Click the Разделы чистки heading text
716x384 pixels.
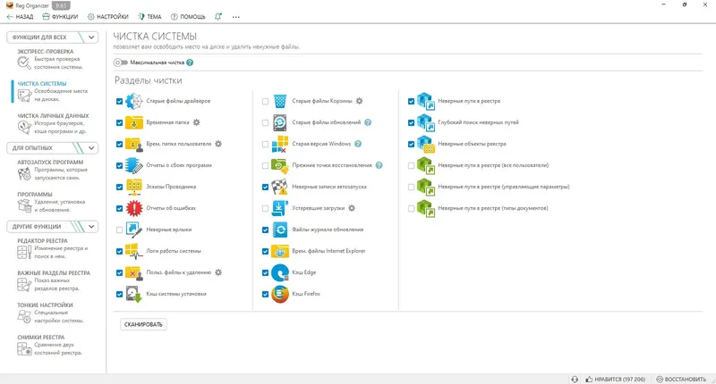pos(148,80)
